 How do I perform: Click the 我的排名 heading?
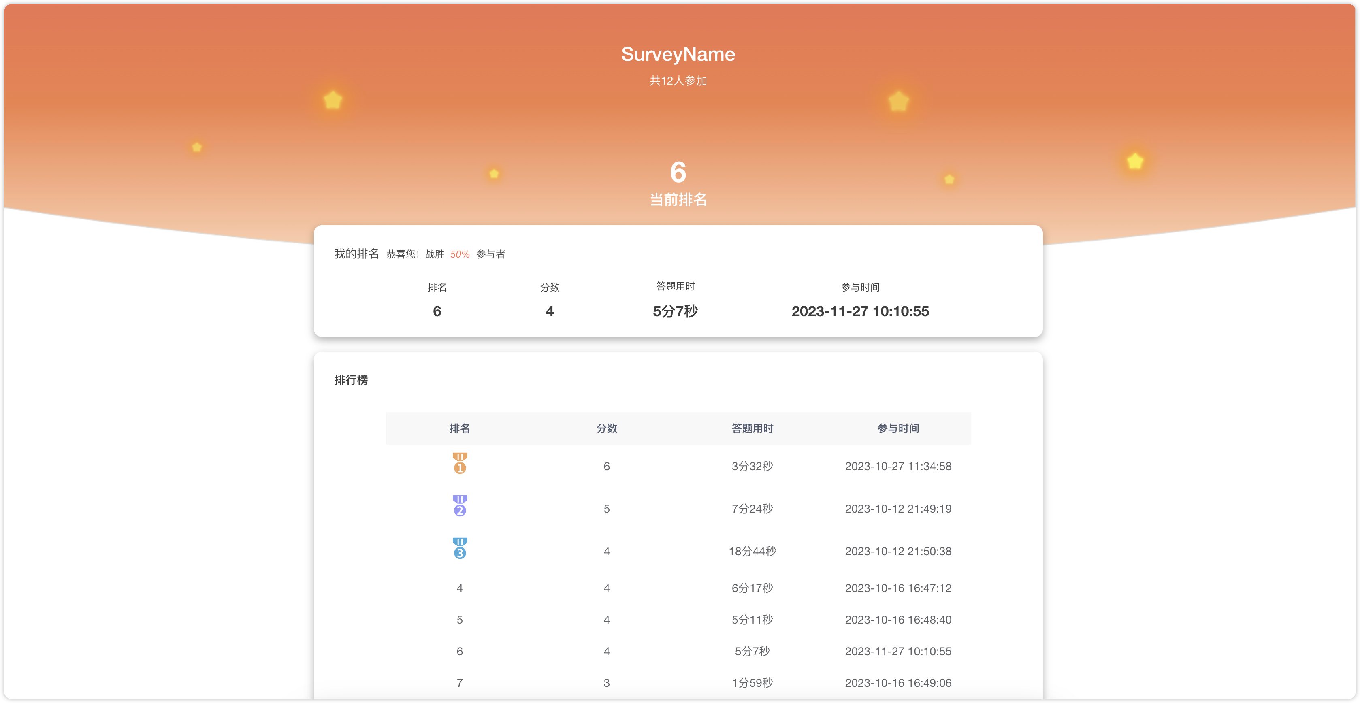click(356, 254)
